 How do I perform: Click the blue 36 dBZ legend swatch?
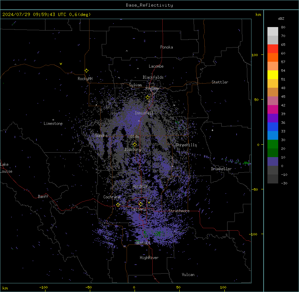point(273,127)
